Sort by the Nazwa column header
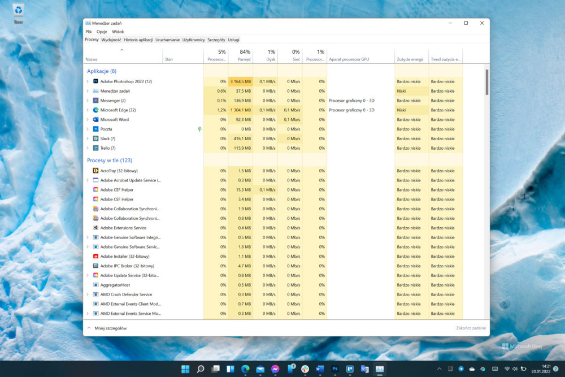 (124, 55)
